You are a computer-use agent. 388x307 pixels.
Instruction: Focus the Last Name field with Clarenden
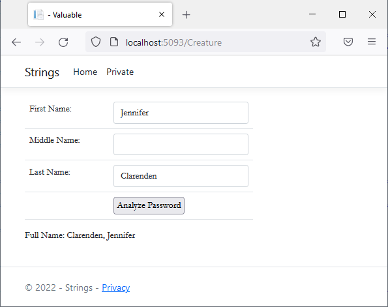(x=181, y=176)
